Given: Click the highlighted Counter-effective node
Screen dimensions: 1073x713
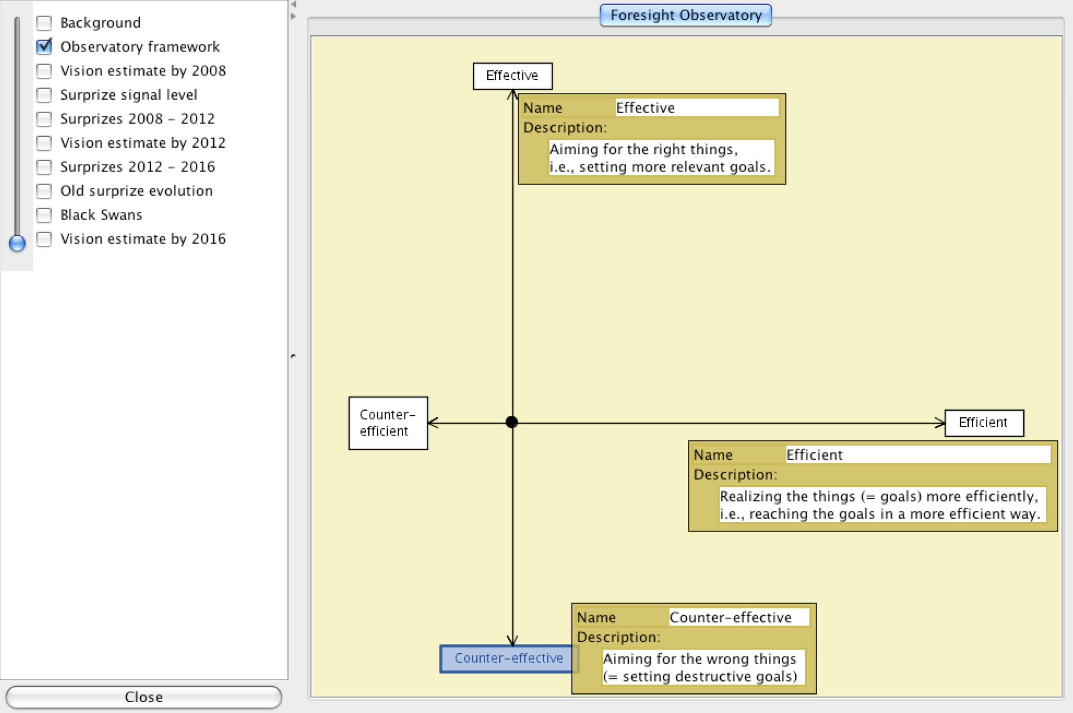Looking at the screenshot, I should pyautogui.click(x=506, y=658).
